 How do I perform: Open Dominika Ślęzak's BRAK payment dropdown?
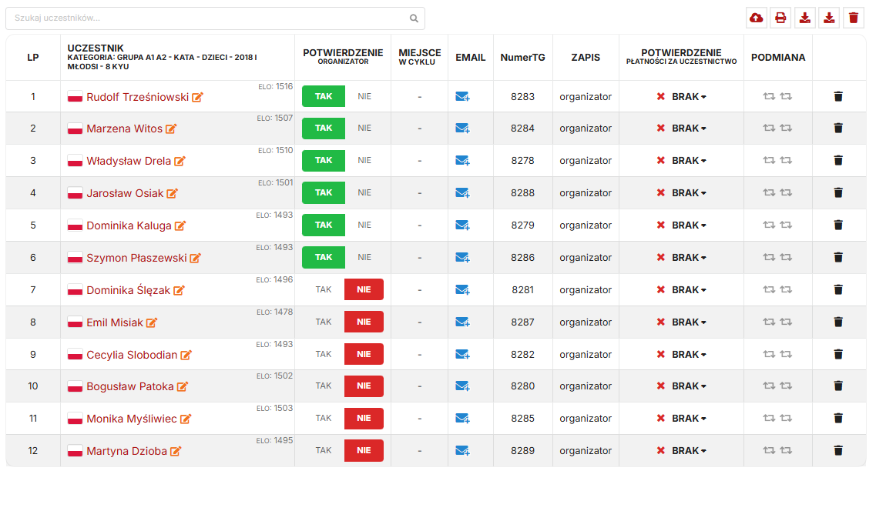coord(689,290)
